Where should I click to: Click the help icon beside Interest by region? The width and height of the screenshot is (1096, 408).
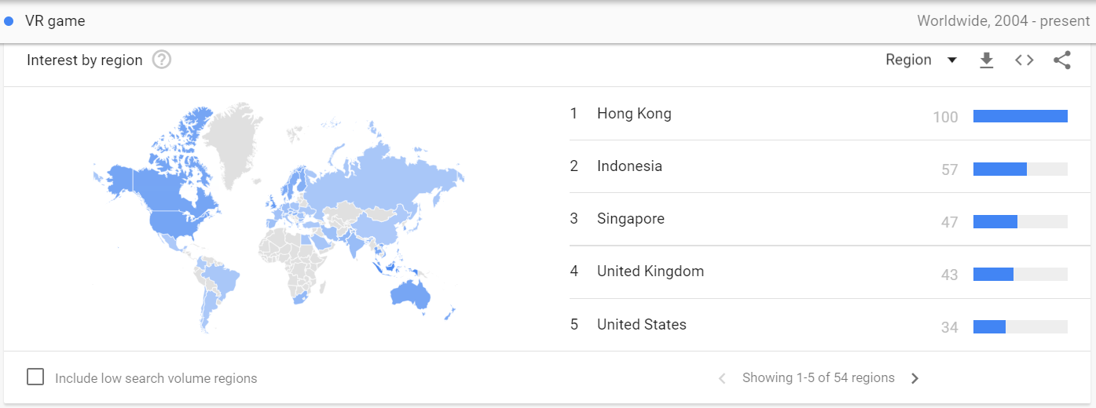162,60
